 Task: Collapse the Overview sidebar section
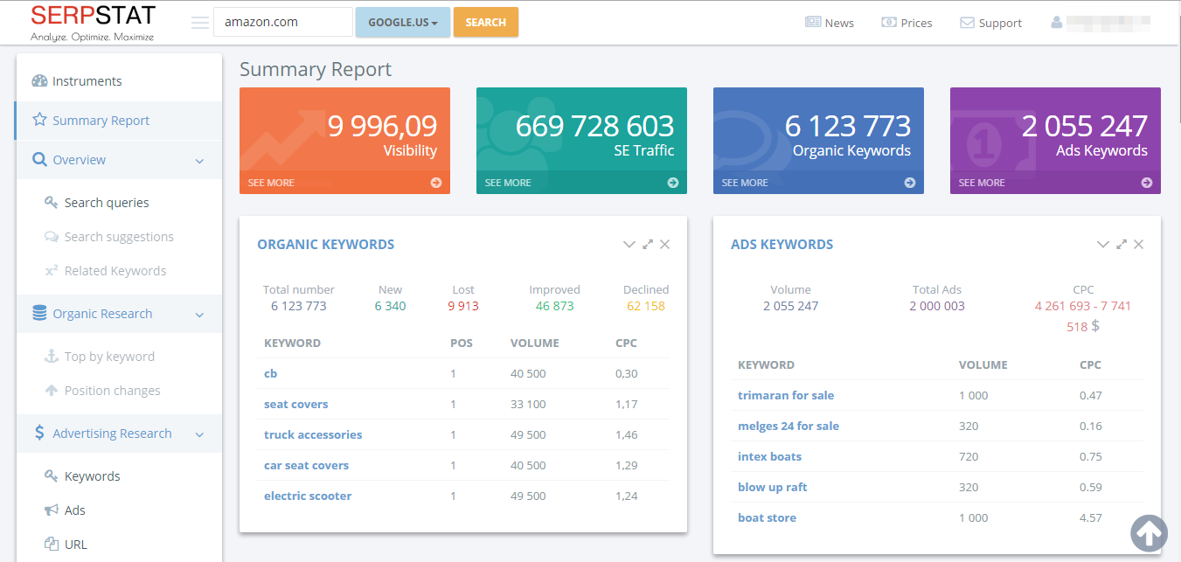(x=199, y=161)
